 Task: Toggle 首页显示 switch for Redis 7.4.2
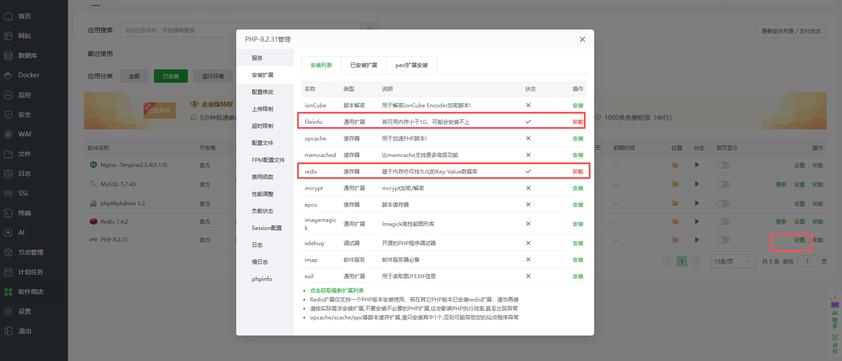coord(723,221)
